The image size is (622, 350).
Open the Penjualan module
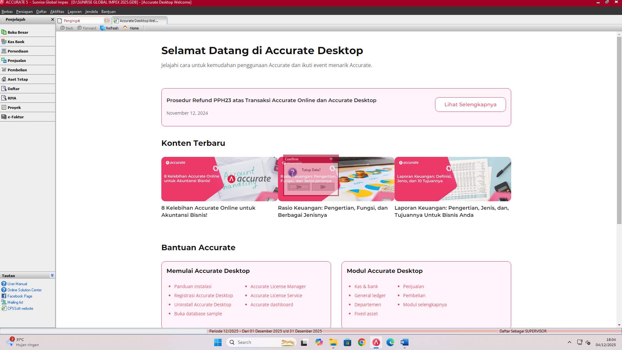click(x=17, y=60)
